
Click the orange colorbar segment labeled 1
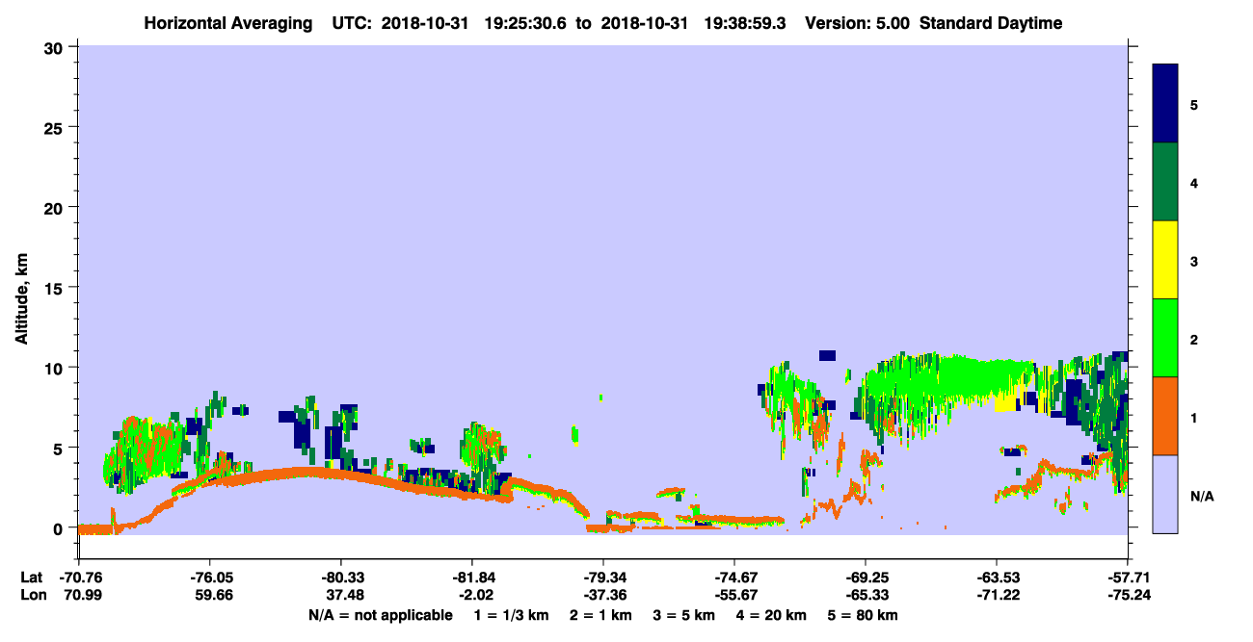pos(1165,416)
